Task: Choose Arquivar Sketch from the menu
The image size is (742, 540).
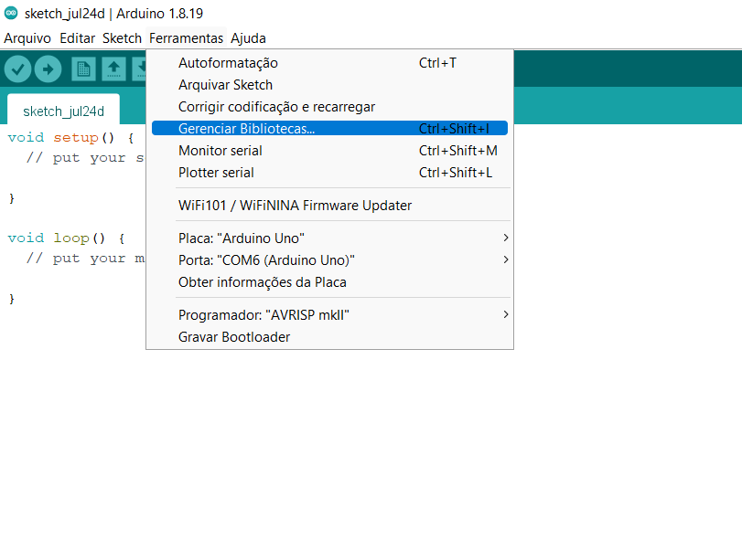Action: pos(330,85)
